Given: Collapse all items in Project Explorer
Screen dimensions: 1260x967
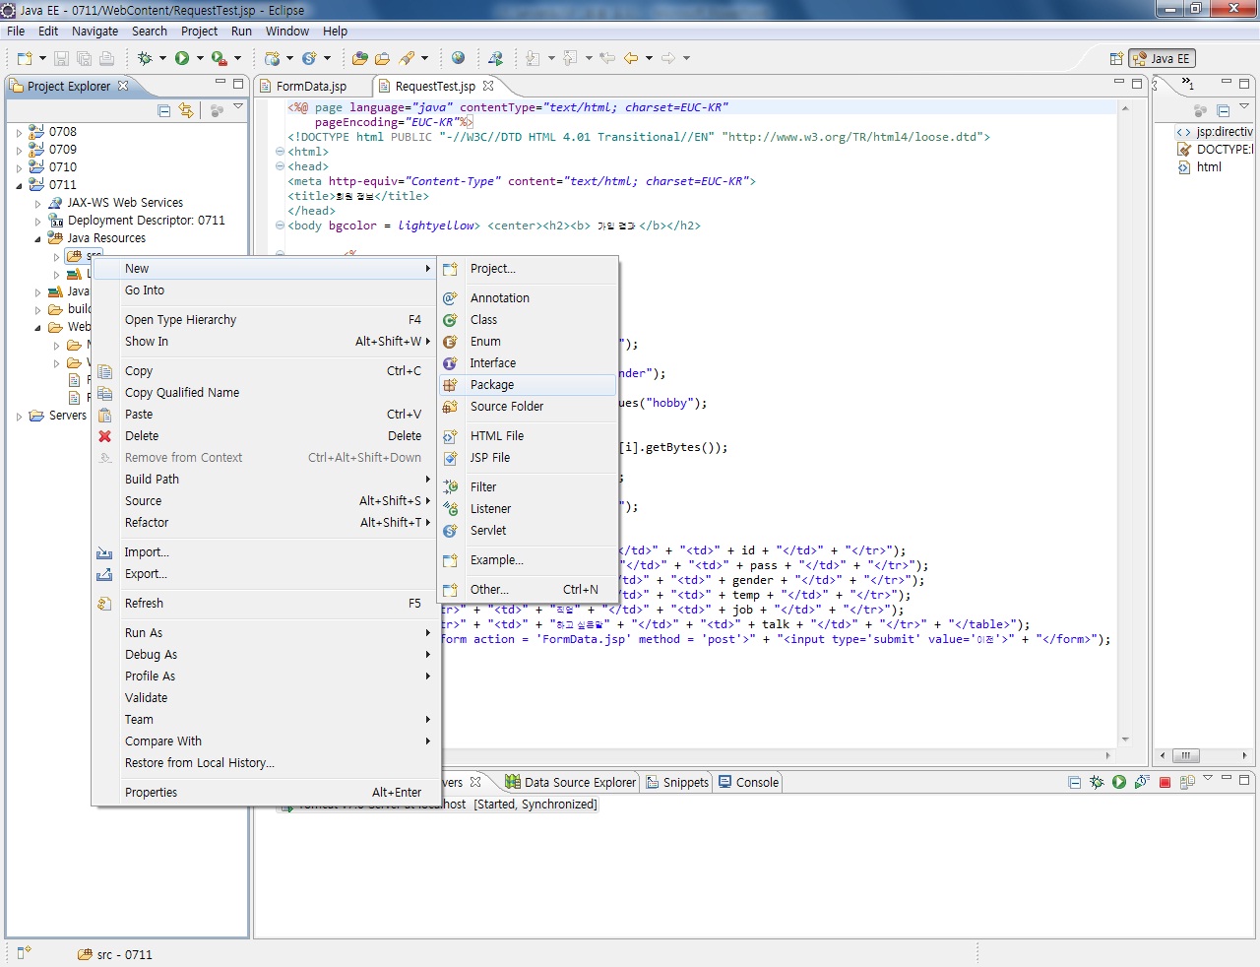Looking at the screenshot, I should click(163, 110).
